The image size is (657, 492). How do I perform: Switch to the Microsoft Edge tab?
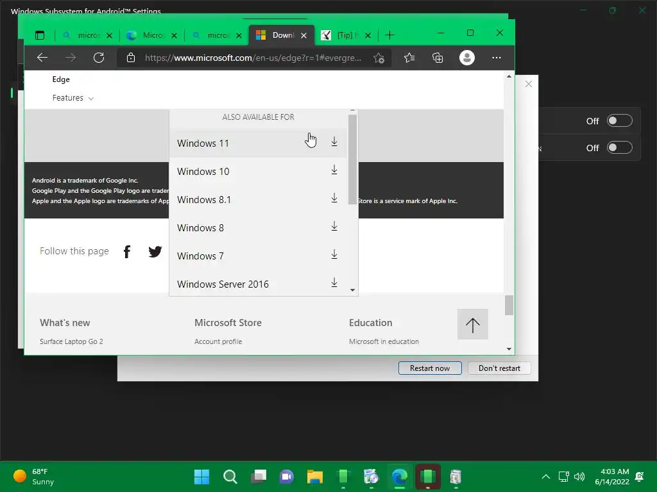152,35
